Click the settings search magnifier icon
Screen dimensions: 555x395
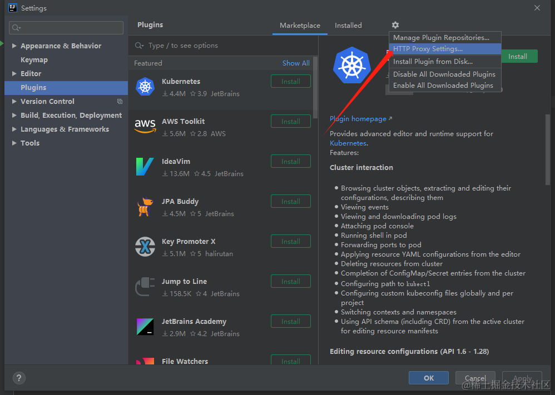[x=16, y=28]
